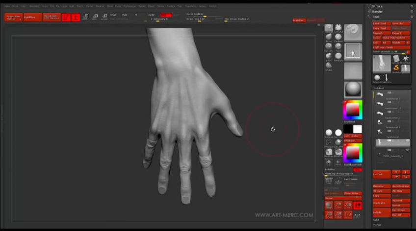Viewport: 416px width, 231px height.
Task: Select the PolyMesh3D star tool
Action: click(x=406, y=59)
